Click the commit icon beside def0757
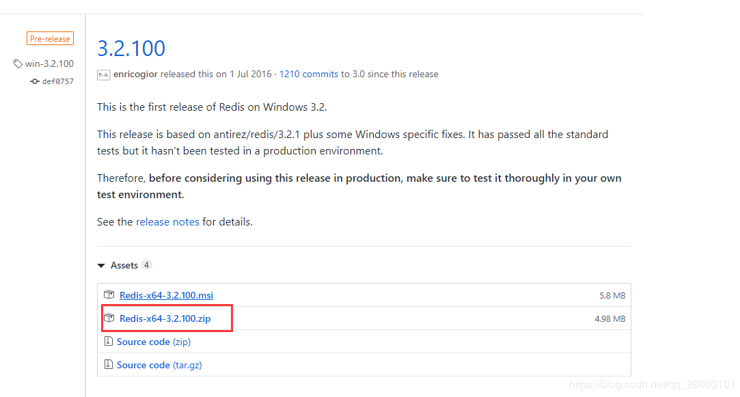 pyautogui.click(x=34, y=81)
